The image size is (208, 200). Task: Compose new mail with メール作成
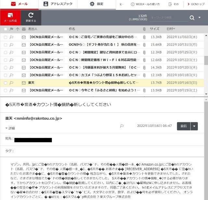[x=10, y=18]
